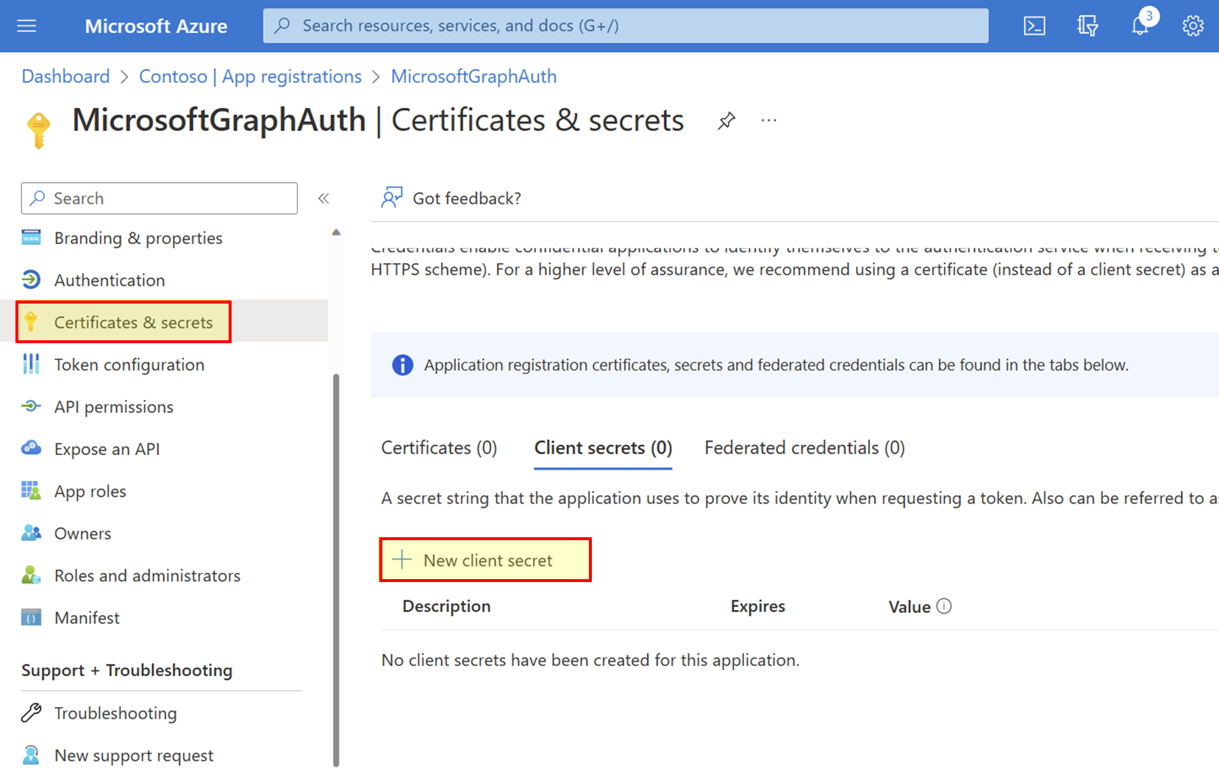This screenshot has width=1219, height=768.
Task: Click the Description column header
Action: point(446,606)
